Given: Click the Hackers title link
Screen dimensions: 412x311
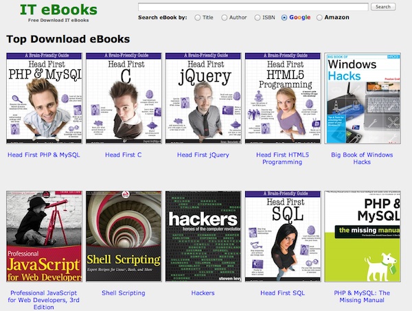Looking at the screenshot, I should pos(203,293).
